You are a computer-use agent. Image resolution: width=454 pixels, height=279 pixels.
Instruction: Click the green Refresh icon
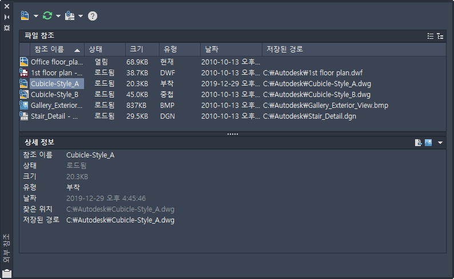click(x=47, y=15)
